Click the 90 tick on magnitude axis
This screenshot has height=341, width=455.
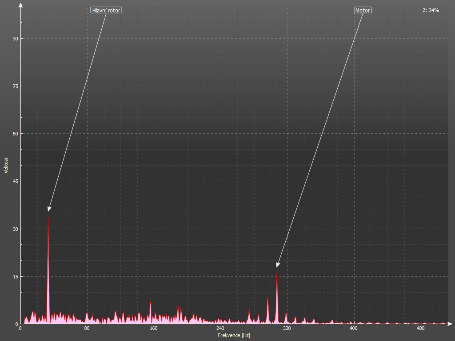15,39
